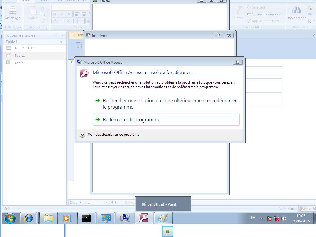Click the current record number field
Screen dimensions: 316x237
pyautogui.click(x=95, y=202)
